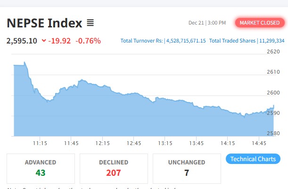The width and height of the screenshot is (288, 189).
Task: Click the 2620 price axis label
Action: 273,52
